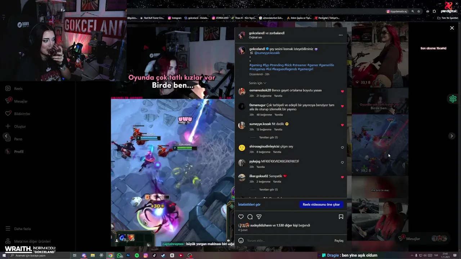
Task: Open Task View on the taskbar
Action: [x=75, y=255]
